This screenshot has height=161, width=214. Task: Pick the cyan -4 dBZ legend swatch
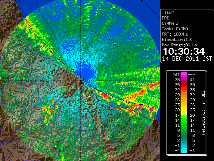(184, 151)
